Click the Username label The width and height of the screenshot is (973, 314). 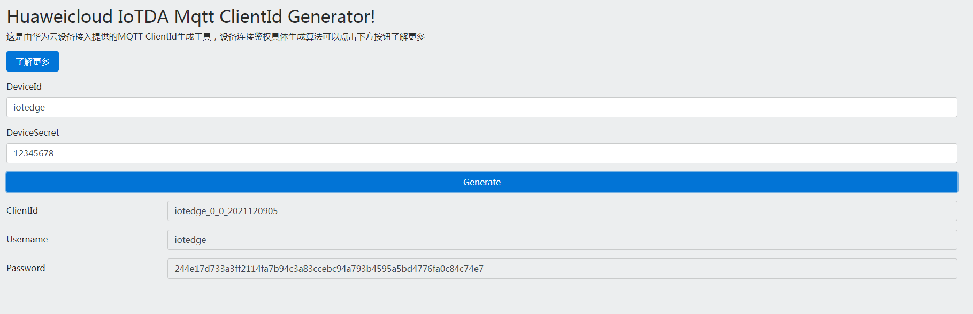click(x=27, y=239)
